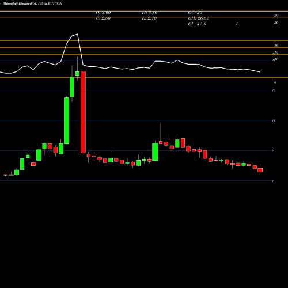The width and height of the screenshot is (288, 288).
Task: Click the 11 price axis label
Action: (274, 120)
